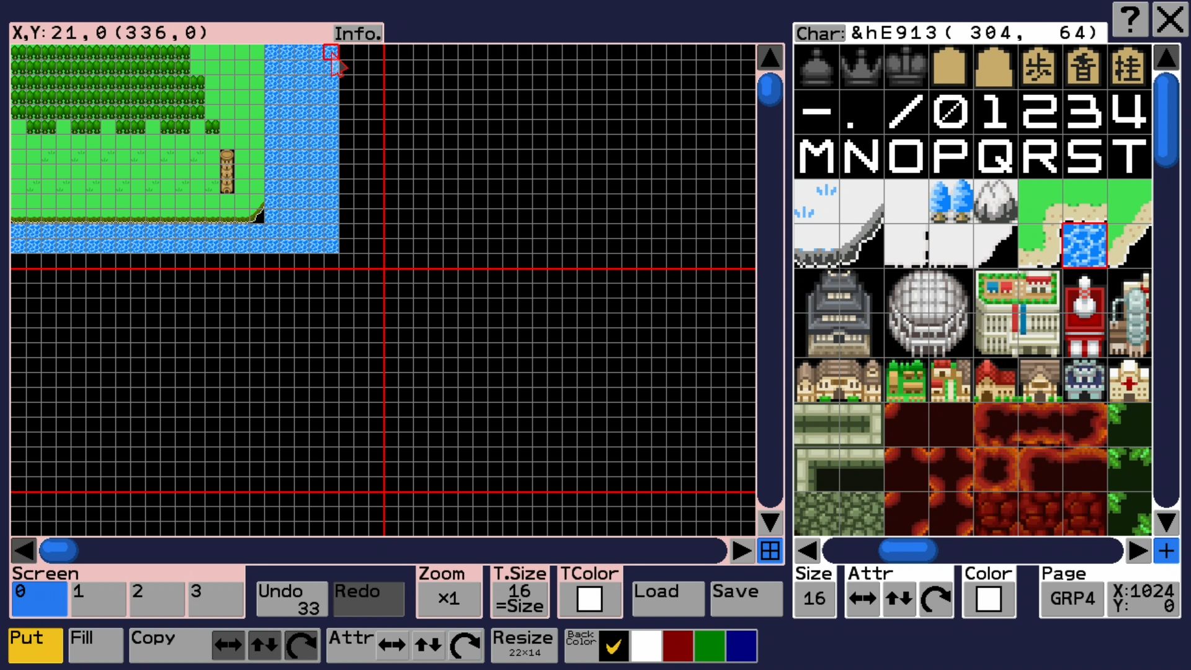
Task: Toggle horizontal flip under the palette Attr label
Action: (863, 599)
